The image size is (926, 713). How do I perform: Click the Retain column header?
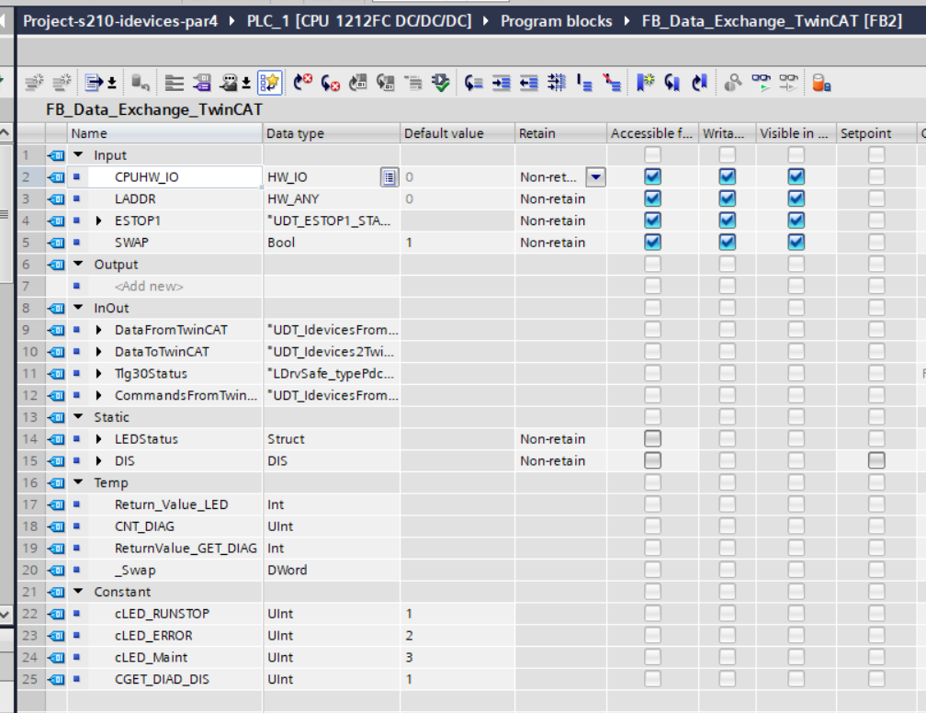point(560,133)
